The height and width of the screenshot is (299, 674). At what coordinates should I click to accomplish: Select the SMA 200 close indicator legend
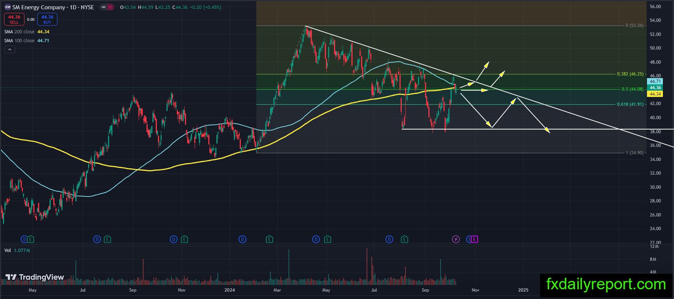coord(27,32)
